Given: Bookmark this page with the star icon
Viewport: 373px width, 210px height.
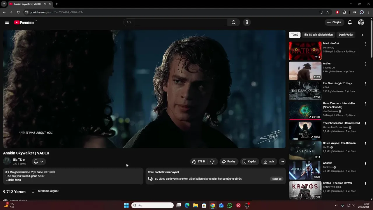Looking at the screenshot, I should coord(328,12).
